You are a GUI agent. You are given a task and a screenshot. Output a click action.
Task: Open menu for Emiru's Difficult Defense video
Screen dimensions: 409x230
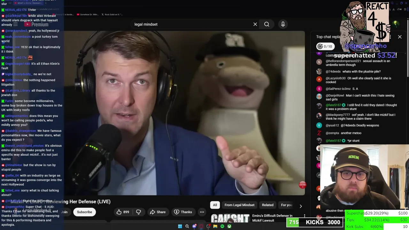304,217
